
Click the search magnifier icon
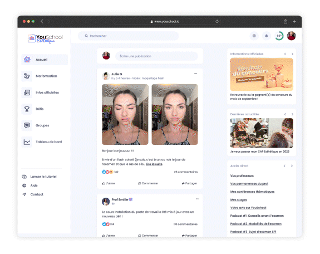tap(86, 36)
